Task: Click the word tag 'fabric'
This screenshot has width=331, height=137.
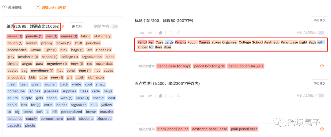Action: click(86, 36)
